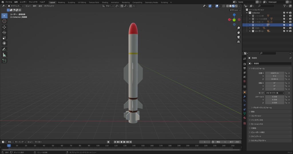
Task: Toggle the camera view icon
Action: tap(238, 37)
